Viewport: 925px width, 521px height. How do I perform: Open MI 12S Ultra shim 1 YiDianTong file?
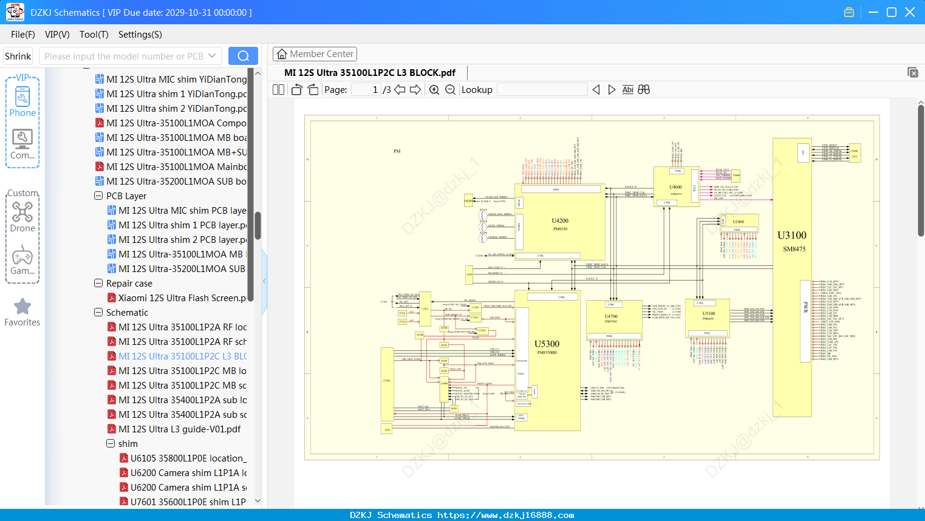tap(171, 94)
